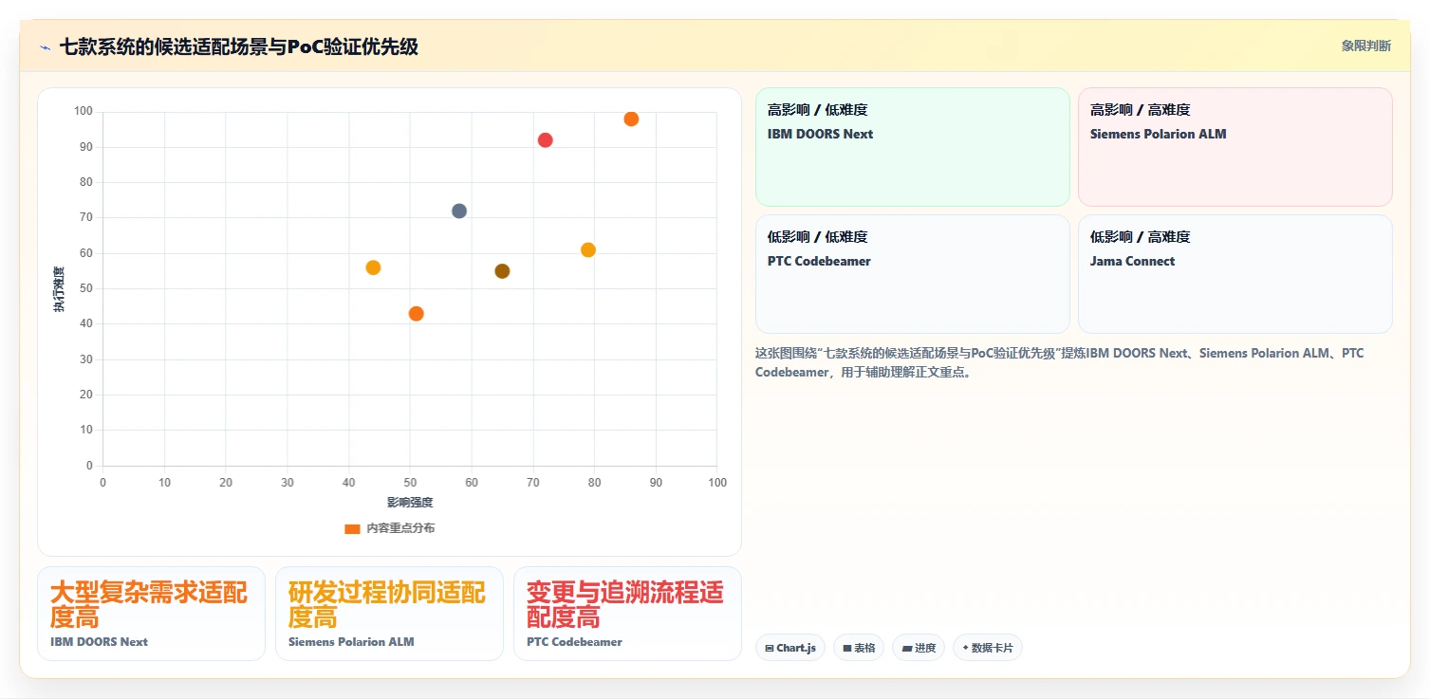Click the 大型复杂需求适配度高 card heading
Viewport: 1430px width, 699px height.
[x=149, y=605]
